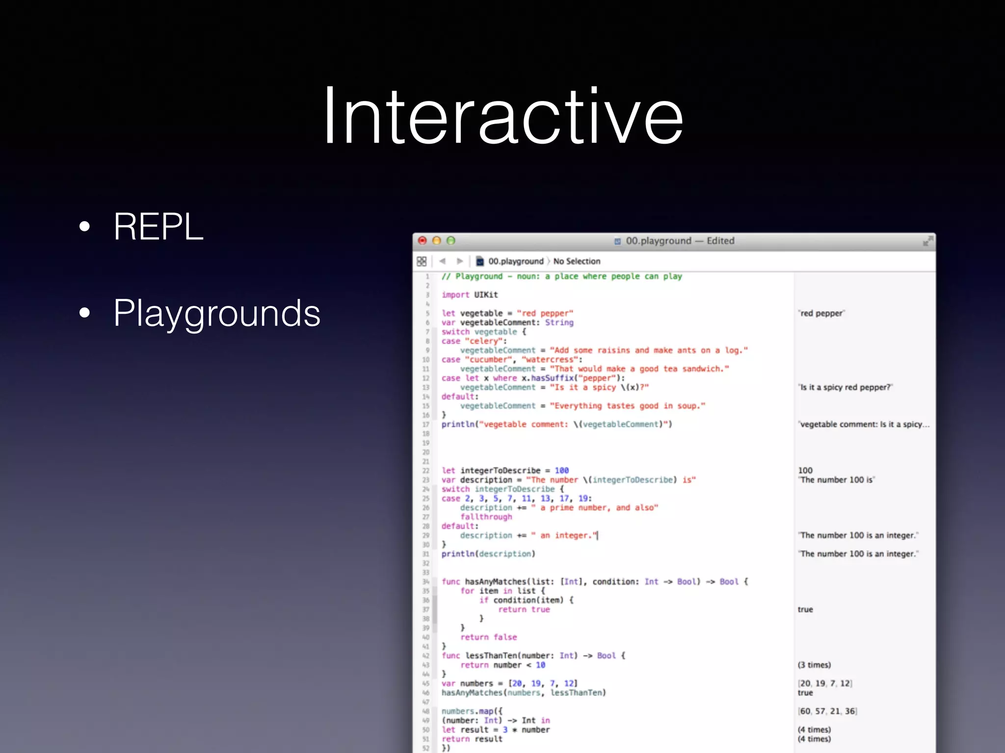Click the REPL bullet text
This screenshot has height=753, width=1005.
tap(158, 226)
